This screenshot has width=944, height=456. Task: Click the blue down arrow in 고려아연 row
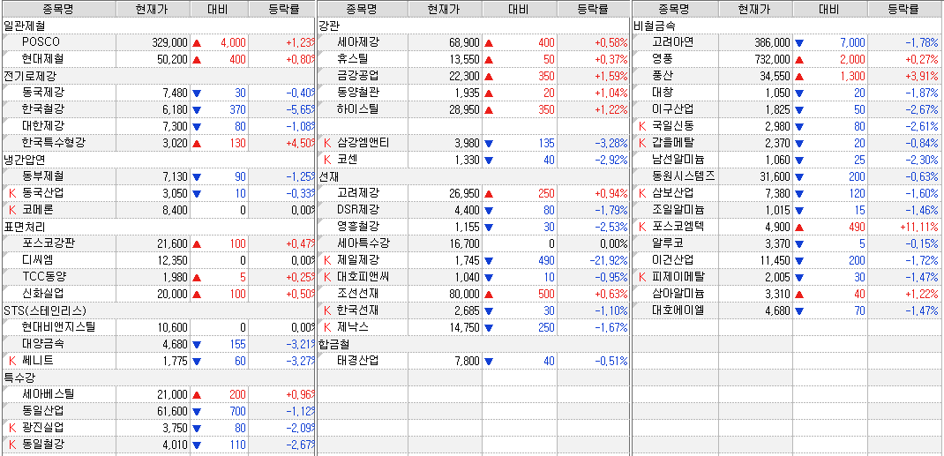pos(799,42)
